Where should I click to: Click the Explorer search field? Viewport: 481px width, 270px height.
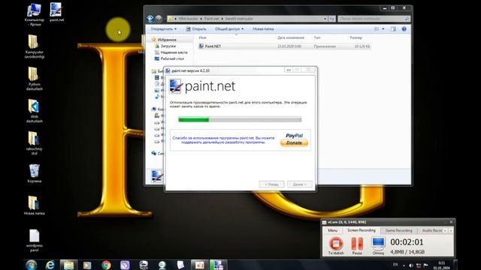[374, 19]
